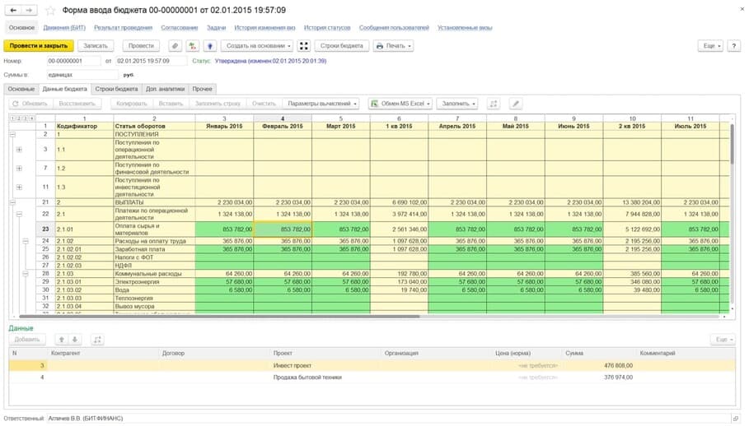Open the Обмен MS Excel dropdown
749x426 pixels.
click(x=400, y=104)
